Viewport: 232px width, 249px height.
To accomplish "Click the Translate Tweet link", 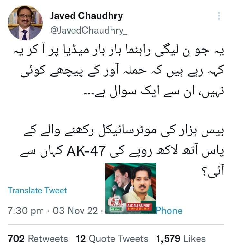I will pos(37,190).
